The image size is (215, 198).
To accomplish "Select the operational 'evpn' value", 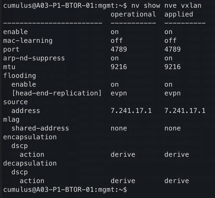I will [119, 93].
